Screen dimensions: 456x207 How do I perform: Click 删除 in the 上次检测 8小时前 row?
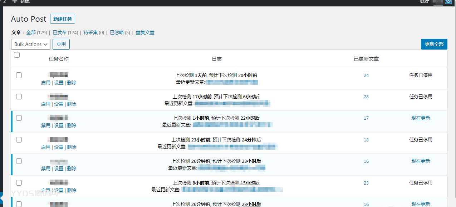point(72,190)
